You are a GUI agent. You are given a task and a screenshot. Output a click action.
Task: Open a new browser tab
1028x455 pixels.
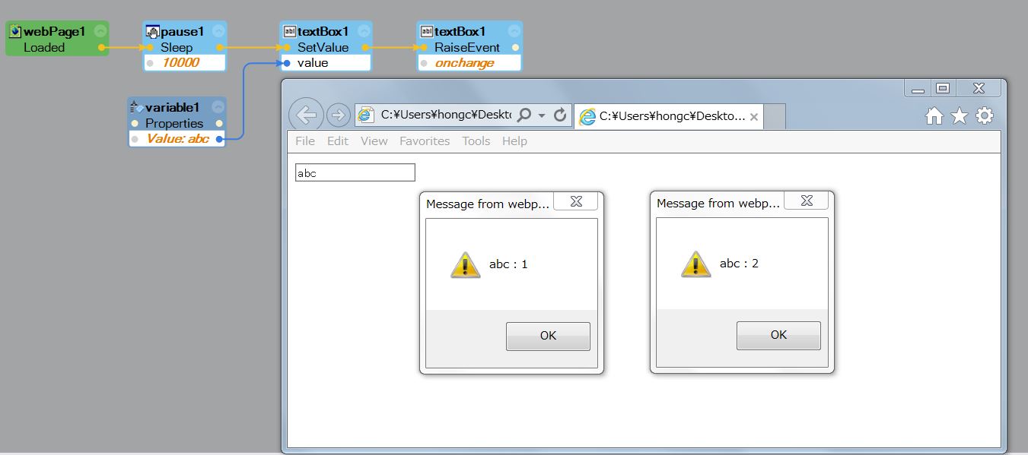tap(774, 117)
